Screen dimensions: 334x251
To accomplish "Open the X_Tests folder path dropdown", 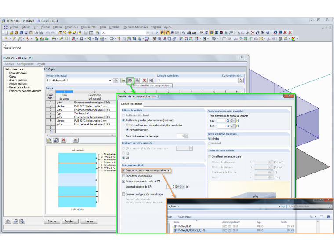I will (279, 207).
